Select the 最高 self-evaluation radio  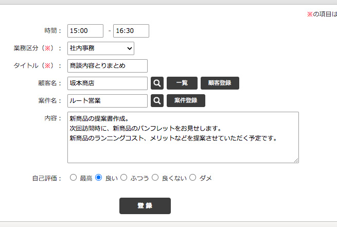(x=73, y=178)
